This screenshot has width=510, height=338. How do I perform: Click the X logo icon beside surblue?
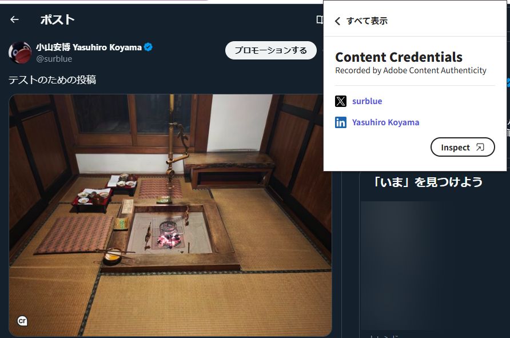pyautogui.click(x=341, y=101)
